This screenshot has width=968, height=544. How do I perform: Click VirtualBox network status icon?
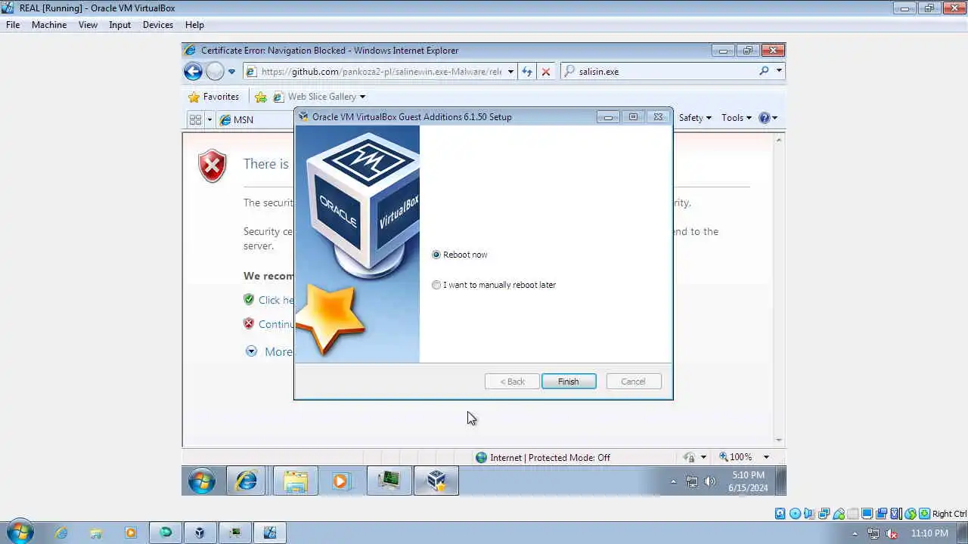pyautogui.click(x=824, y=514)
